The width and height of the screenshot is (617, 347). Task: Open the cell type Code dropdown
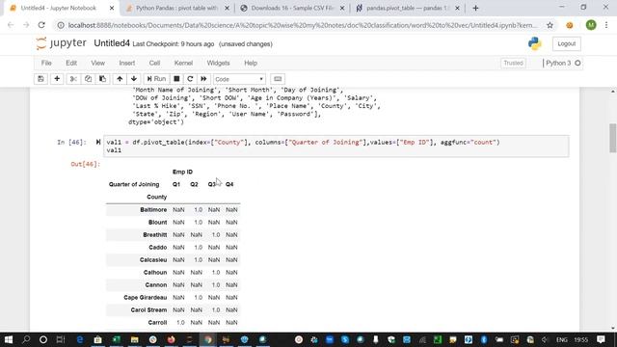coord(239,79)
